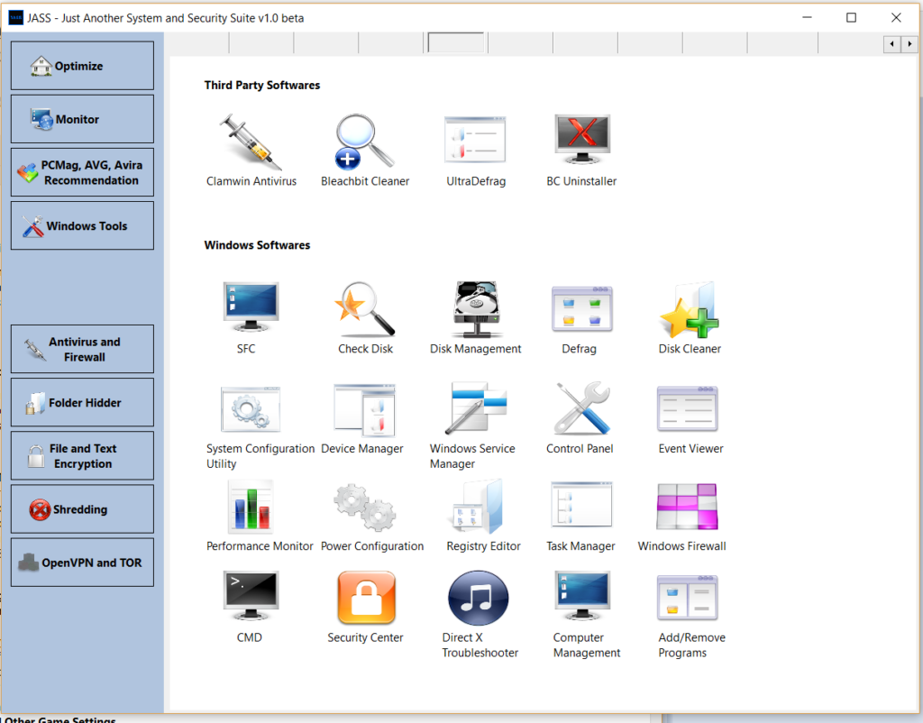
Task: Open File and Text Encryption
Action: (82, 455)
